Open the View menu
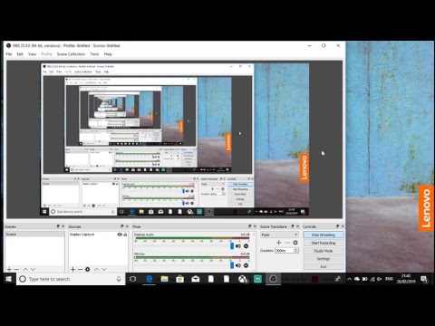435x326 pixels. point(32,54)
